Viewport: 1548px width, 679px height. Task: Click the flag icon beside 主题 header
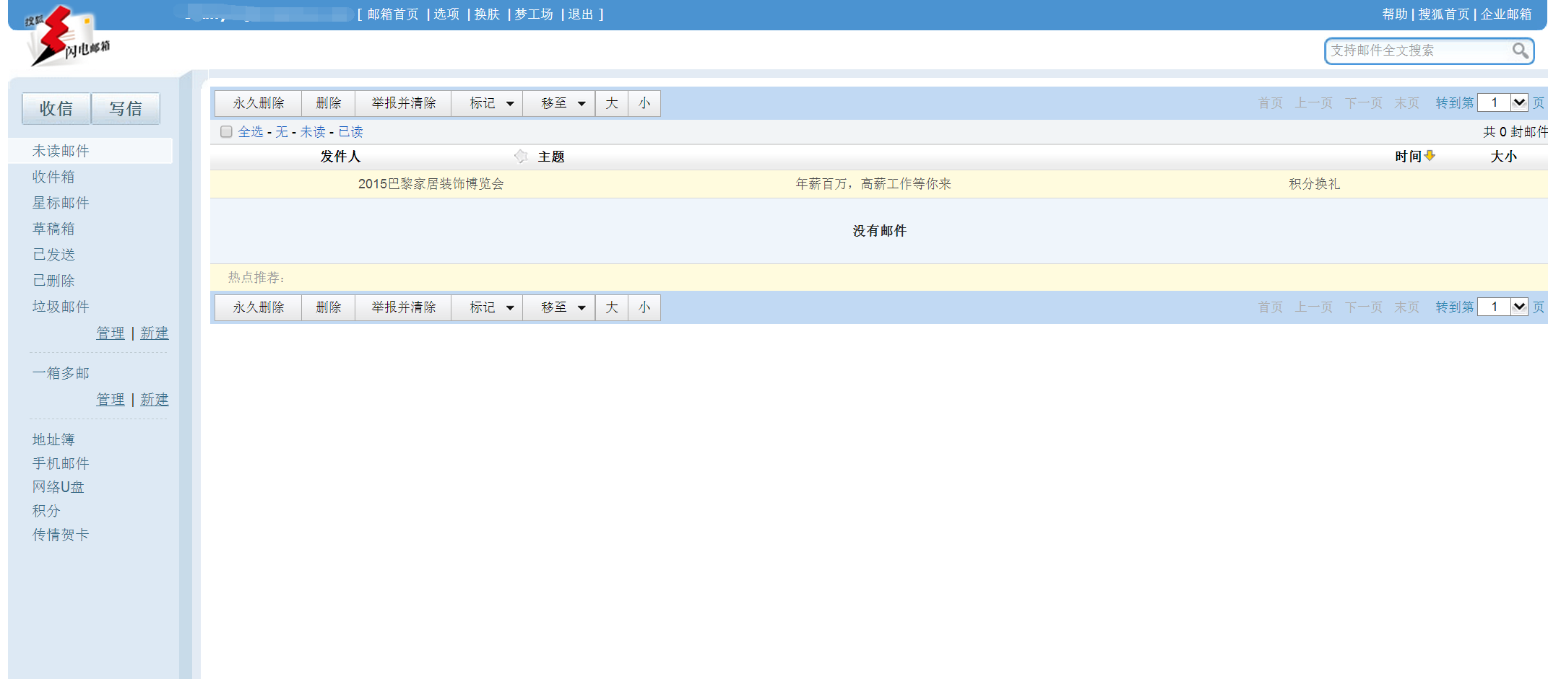pyautogui.click(x=521, y=157)
